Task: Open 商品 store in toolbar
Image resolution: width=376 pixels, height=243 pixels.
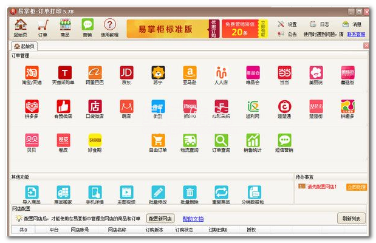Action: click(x=65, y=28)
